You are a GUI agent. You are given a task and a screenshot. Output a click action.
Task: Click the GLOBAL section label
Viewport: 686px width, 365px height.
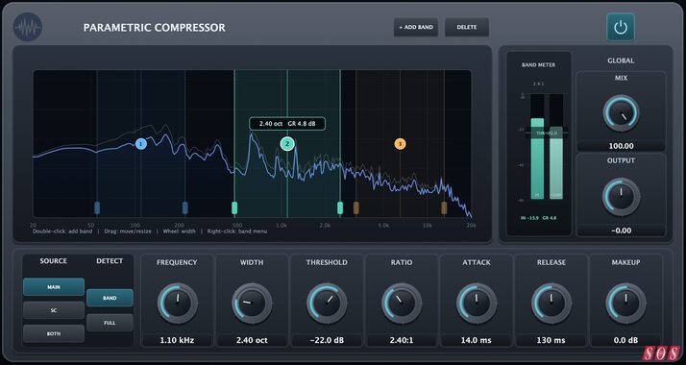click(621, 61)
